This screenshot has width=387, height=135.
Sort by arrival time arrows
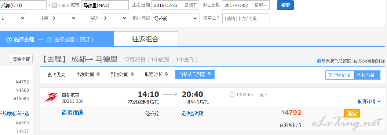tap(132, 74)
